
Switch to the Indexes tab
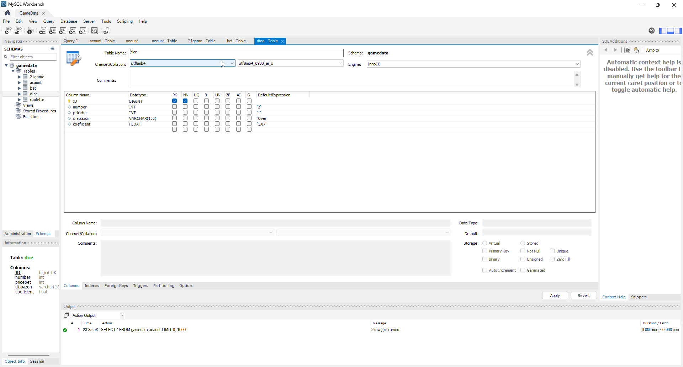[92, 286]
